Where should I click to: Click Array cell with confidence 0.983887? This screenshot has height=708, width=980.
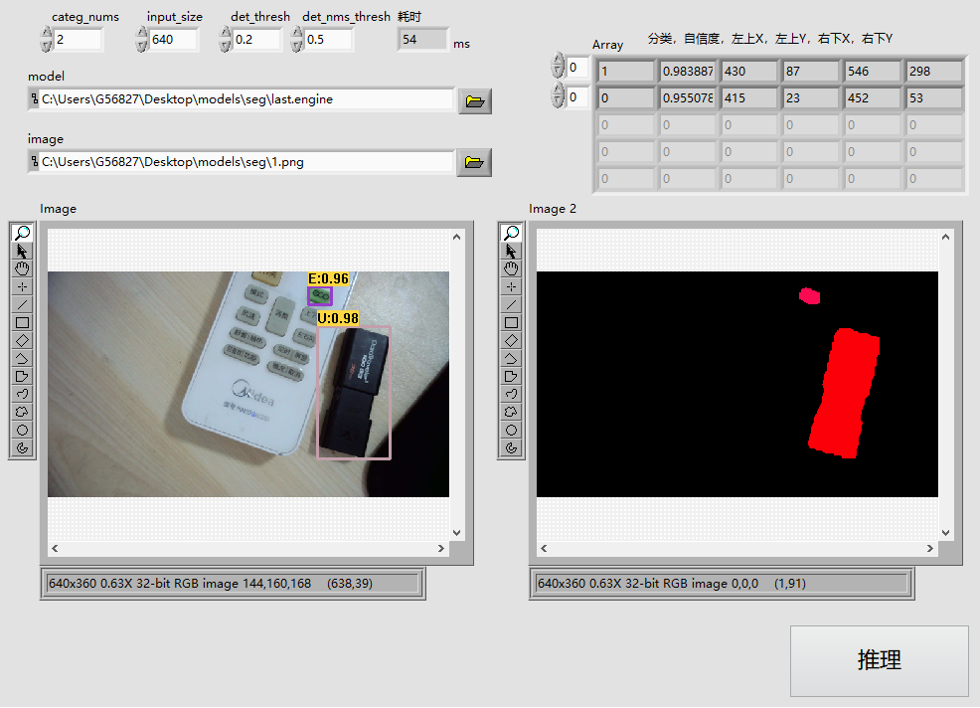point(688,72)
